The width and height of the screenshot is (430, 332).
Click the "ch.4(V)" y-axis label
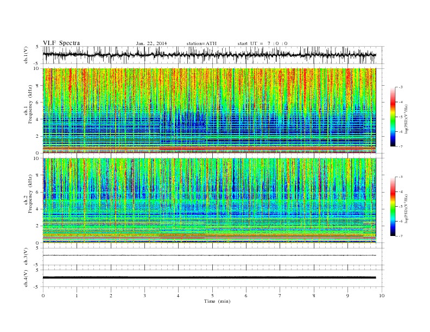click(26, 279)
